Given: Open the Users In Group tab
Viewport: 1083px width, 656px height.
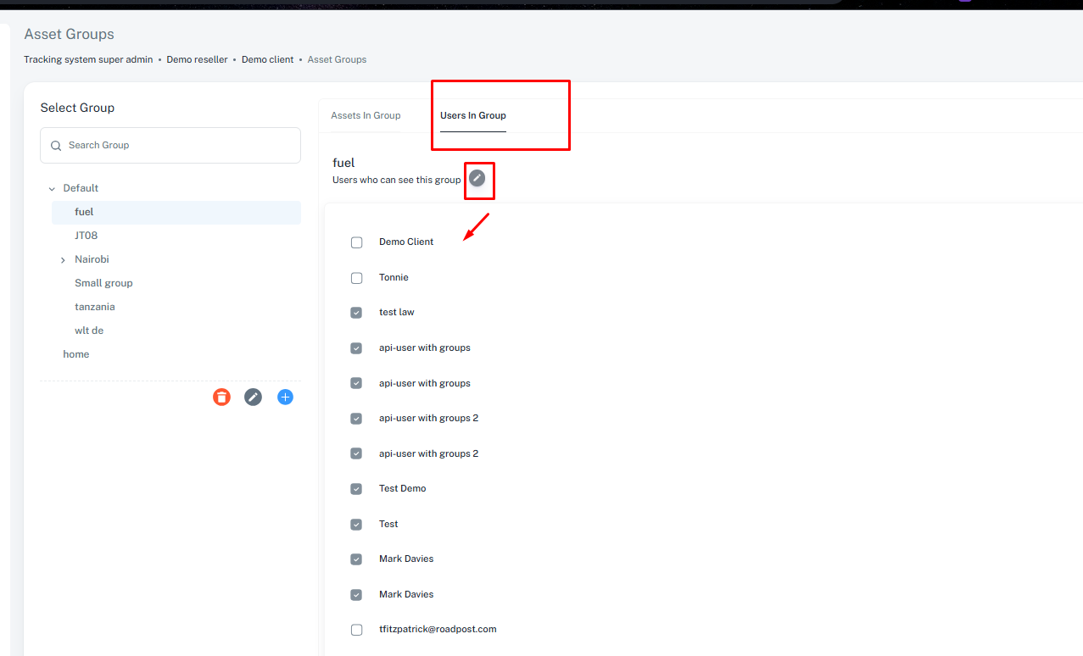Looking at the screenshot, I should tap(472, 115).
